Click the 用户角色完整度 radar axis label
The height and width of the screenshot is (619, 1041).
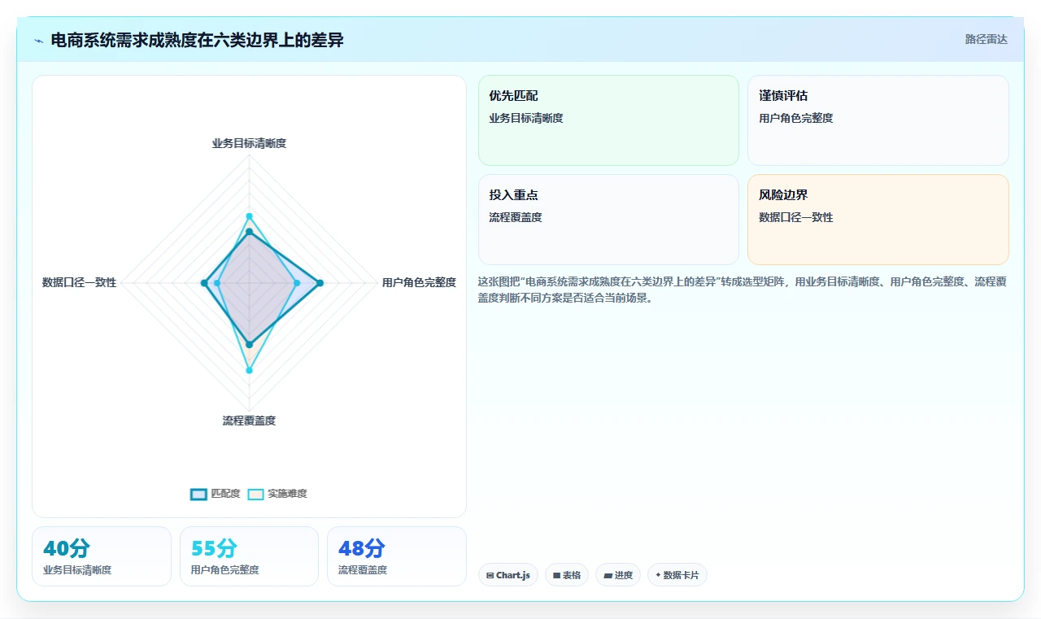419,282
